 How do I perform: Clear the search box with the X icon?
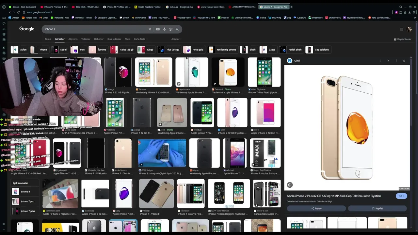coord(150,29)
